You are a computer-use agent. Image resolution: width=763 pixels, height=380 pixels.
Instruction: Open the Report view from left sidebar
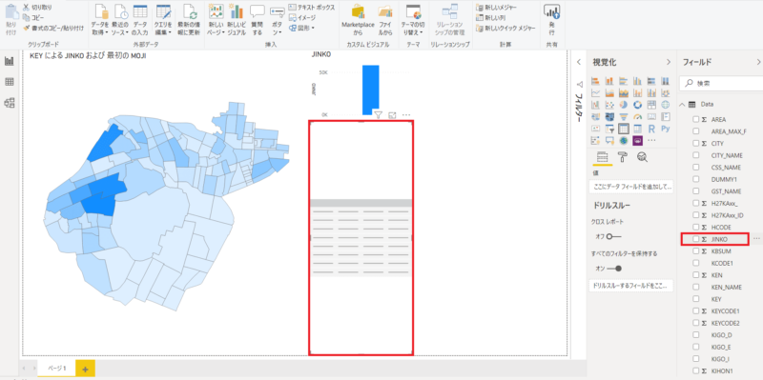(x=10, y=61)
